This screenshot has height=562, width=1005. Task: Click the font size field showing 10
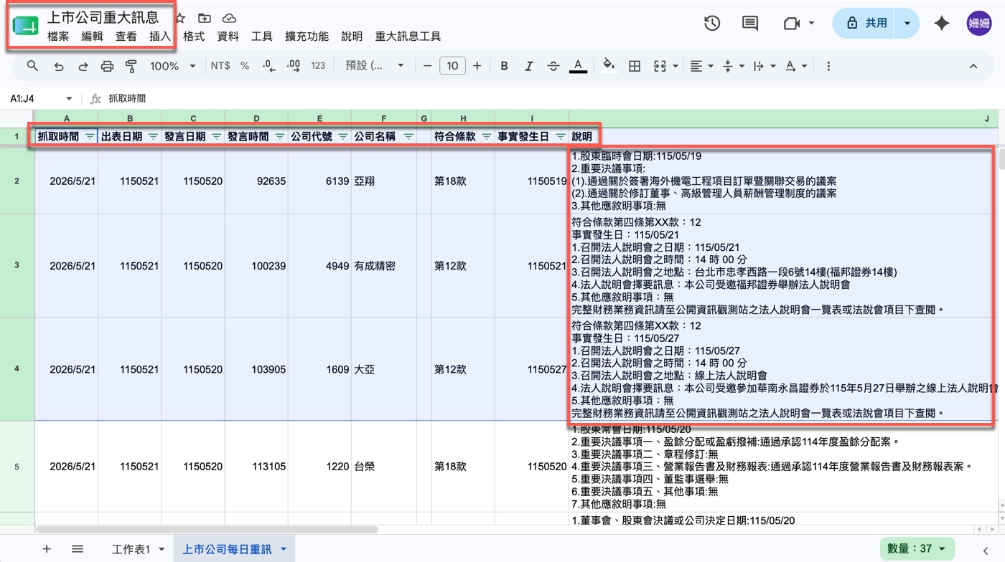[x=452, y=66]
